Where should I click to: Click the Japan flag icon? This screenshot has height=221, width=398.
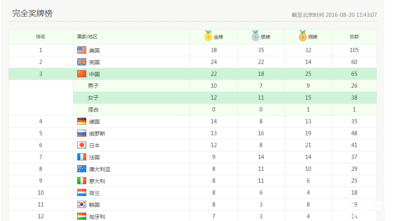[x=82, y=145]
